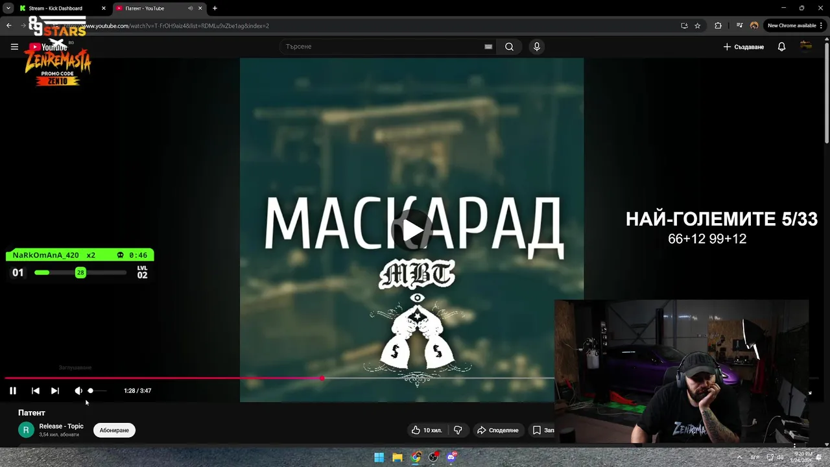Click the New Chrome available button

(791, 26)
